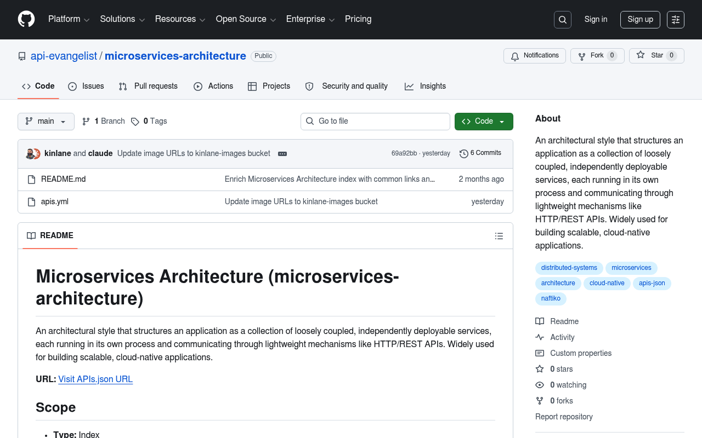
Task: View the 1 Branch list
Action: [x=104, y=122]
